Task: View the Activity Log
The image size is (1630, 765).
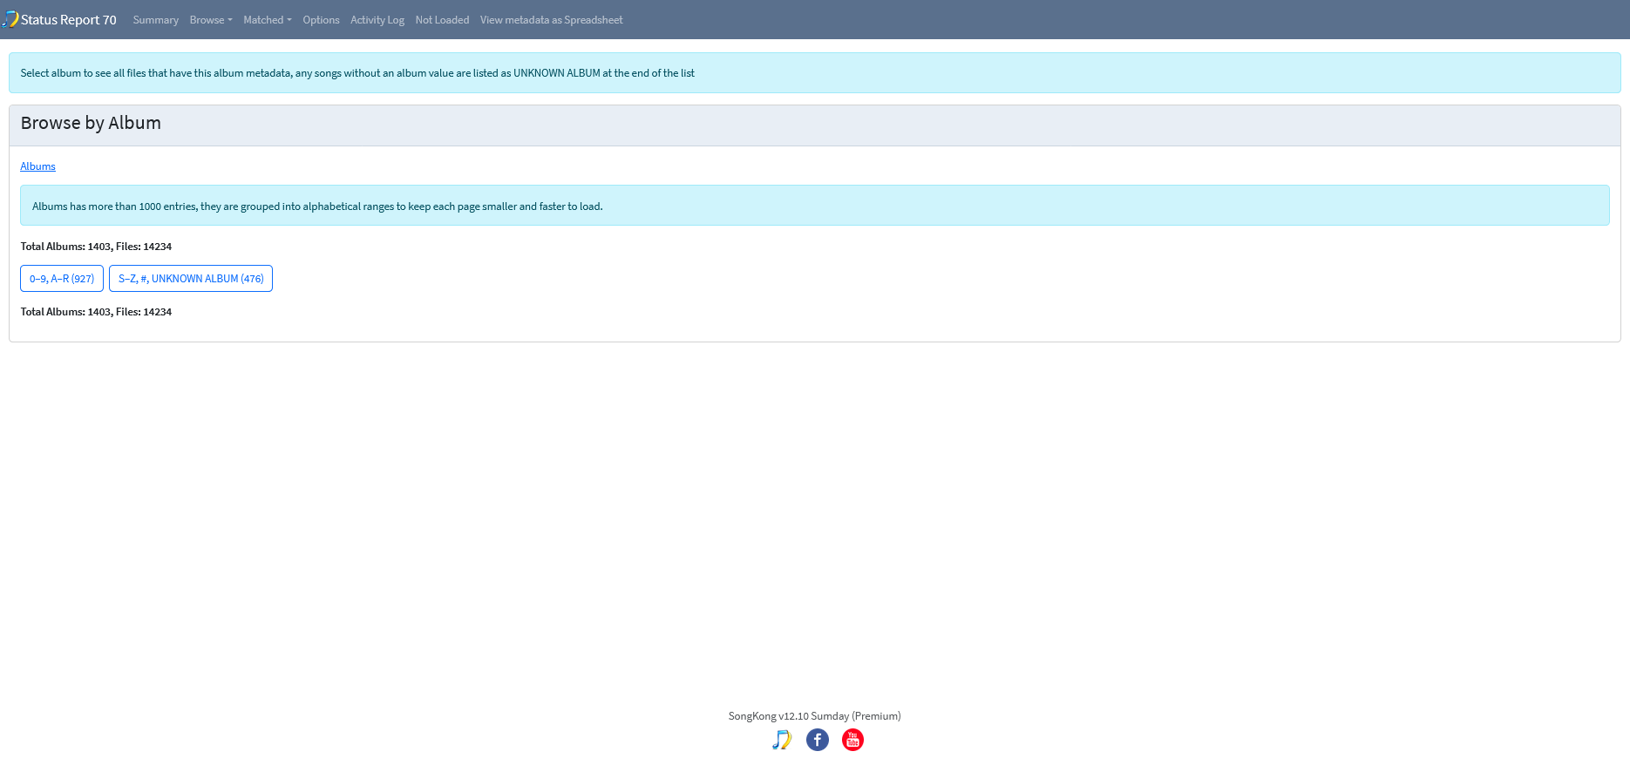Action: [377, 20]
